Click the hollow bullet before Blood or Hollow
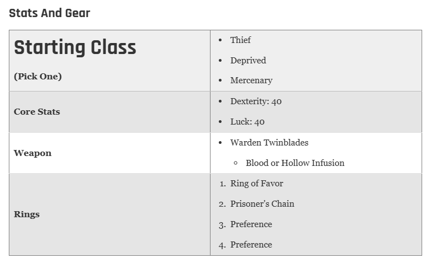 tap(235, 163)
